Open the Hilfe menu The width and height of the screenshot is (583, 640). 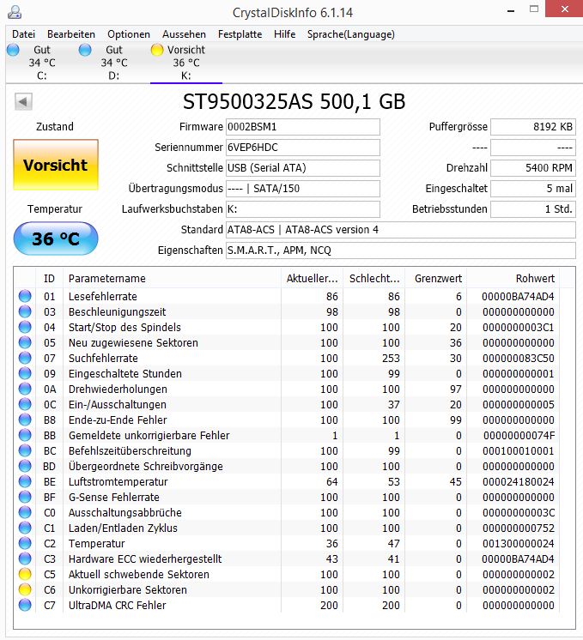285,34
